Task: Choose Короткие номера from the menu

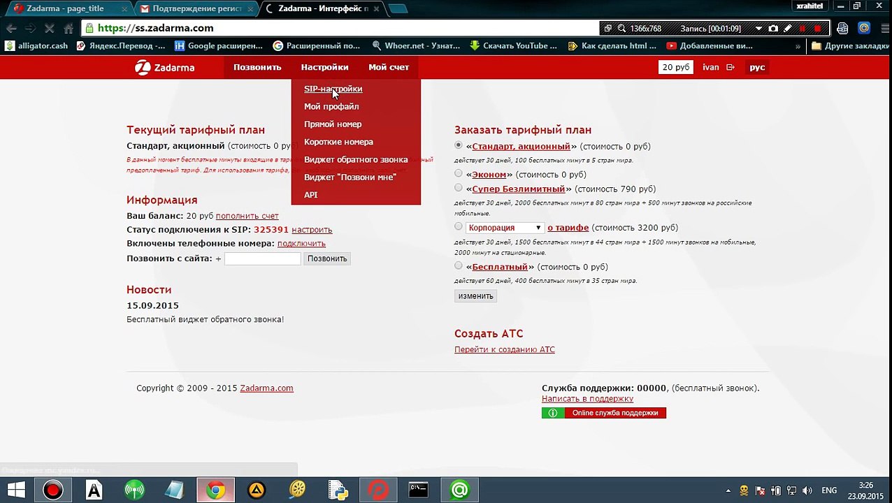Action: (x=338, y=142)
